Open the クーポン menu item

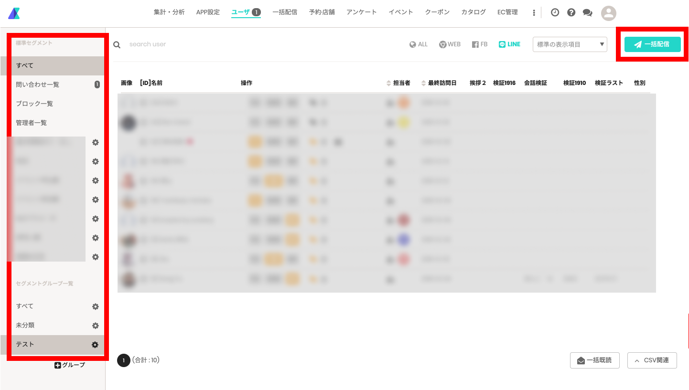click(437, 12)
